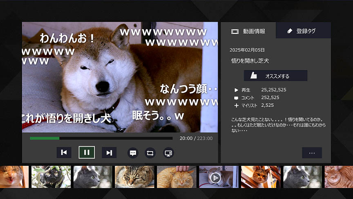Click the upload date 2025年02月05日

(247, 50)
